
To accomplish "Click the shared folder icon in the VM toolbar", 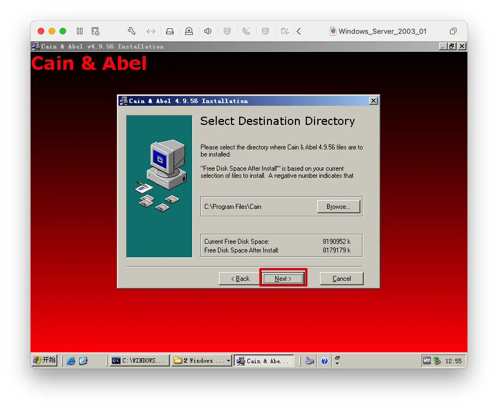I will coord(285,31).
